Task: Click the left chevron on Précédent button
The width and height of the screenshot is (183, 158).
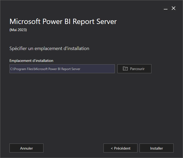Action: (x=112, y=149)
